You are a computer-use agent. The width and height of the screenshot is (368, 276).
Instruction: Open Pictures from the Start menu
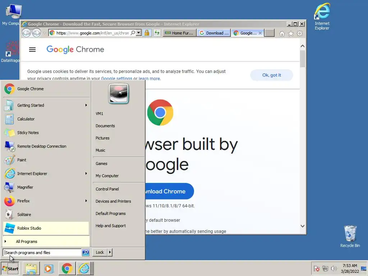point(102,138)
